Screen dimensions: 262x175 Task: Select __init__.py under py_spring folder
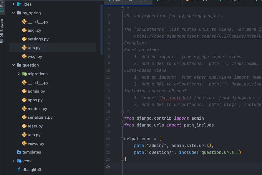(x=38, y=21)
